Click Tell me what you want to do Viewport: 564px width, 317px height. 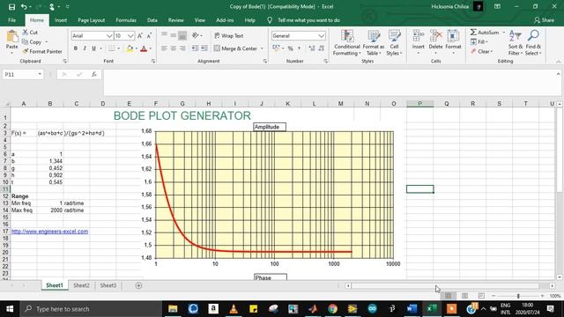click(308, 20)
